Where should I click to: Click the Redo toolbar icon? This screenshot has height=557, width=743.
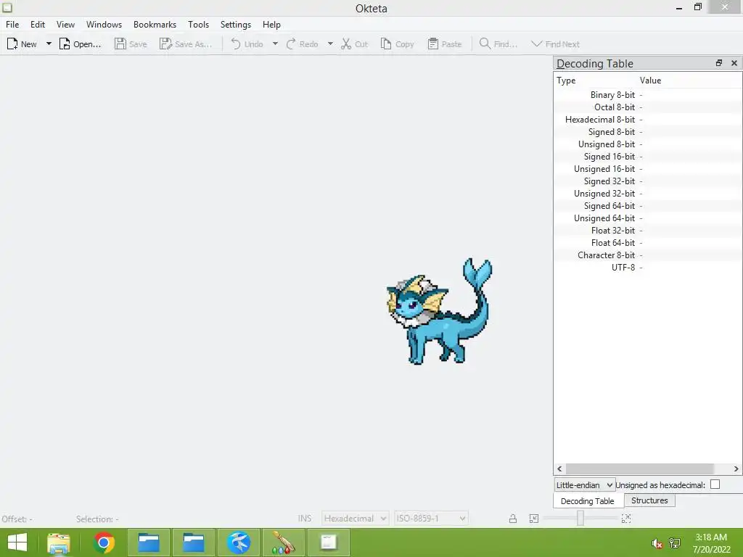(291, 44)
